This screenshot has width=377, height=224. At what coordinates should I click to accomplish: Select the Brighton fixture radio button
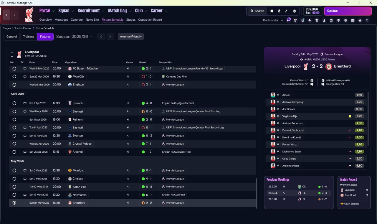pyautogui.click(x=14, y=85)
